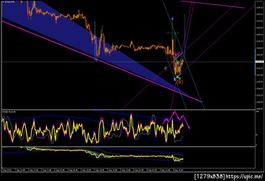Select the blue vertical line at 3 Sep 14:45
The height and width of the screenshot is (181, 265).
(x=95, y=40)
